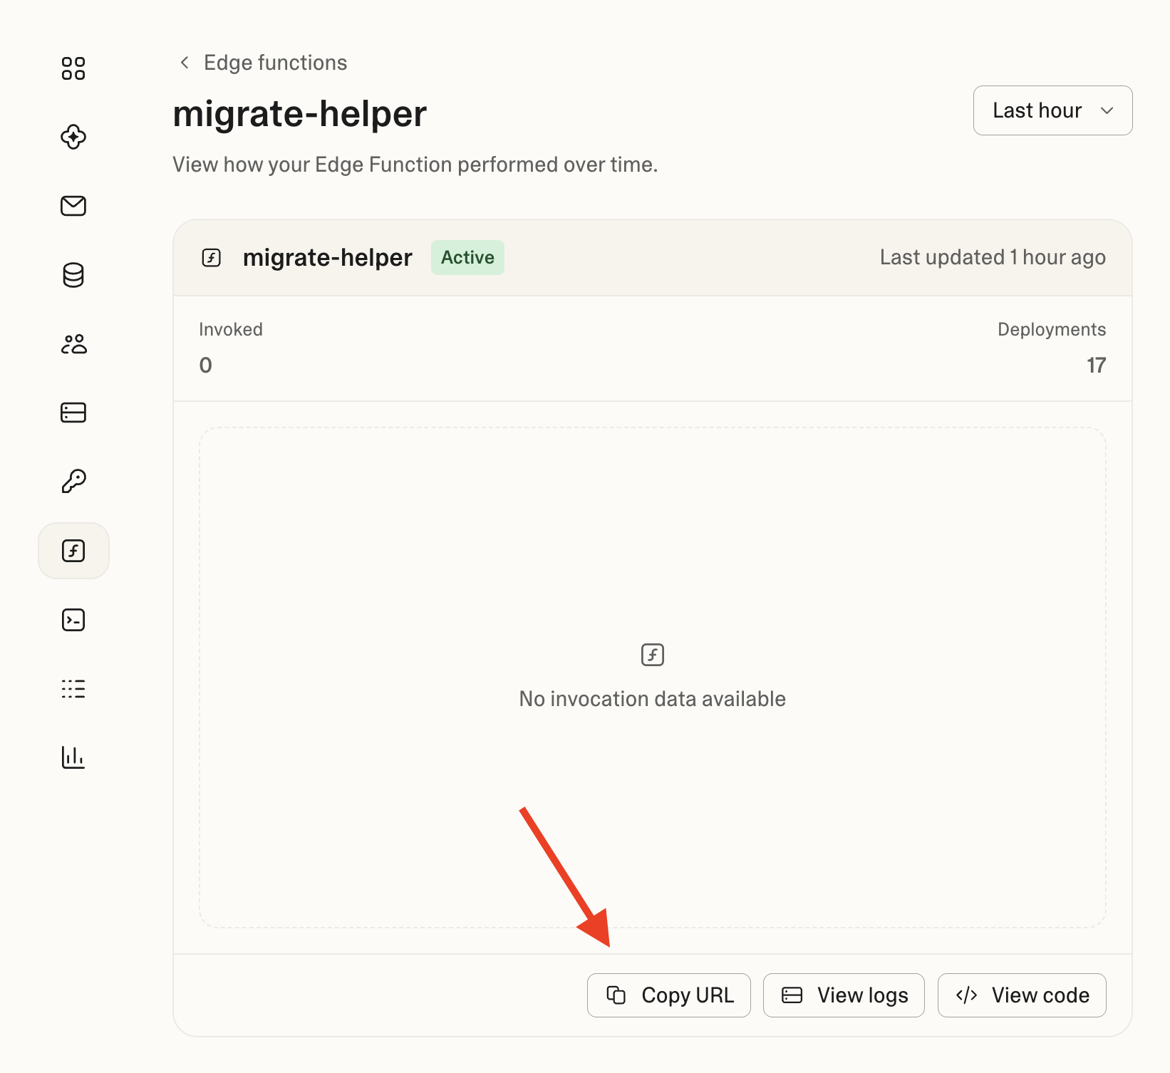The width and height of the screenshot is (1170, 1073).
Task: Click the back chevron beside Edge functions
Action: [x=185, y=63]
